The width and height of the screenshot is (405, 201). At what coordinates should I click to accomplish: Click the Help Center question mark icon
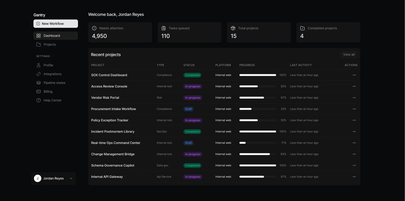(38, 100)
